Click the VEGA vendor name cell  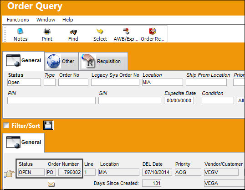[x=225, y=183]
